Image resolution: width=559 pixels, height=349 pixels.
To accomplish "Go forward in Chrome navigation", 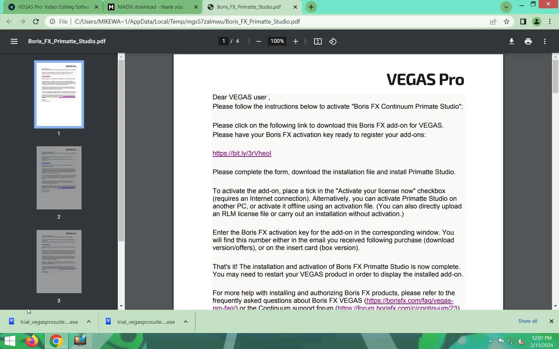I will point(22,22).
